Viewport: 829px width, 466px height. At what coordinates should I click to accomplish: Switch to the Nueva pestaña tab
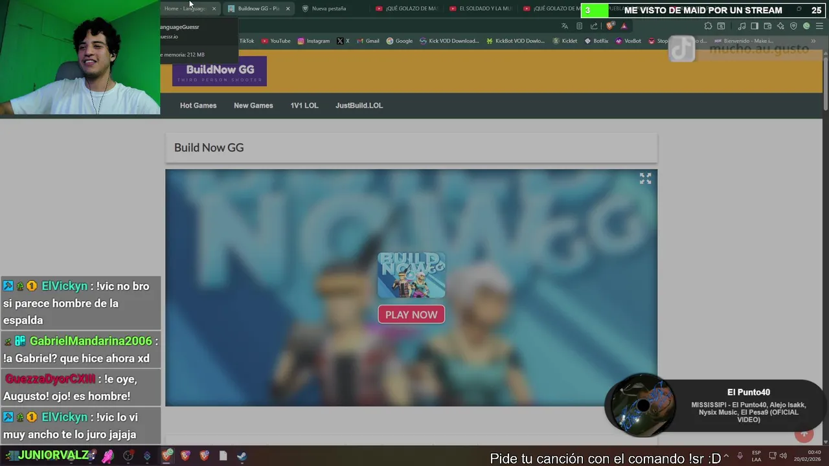click(x=329, y=8)
